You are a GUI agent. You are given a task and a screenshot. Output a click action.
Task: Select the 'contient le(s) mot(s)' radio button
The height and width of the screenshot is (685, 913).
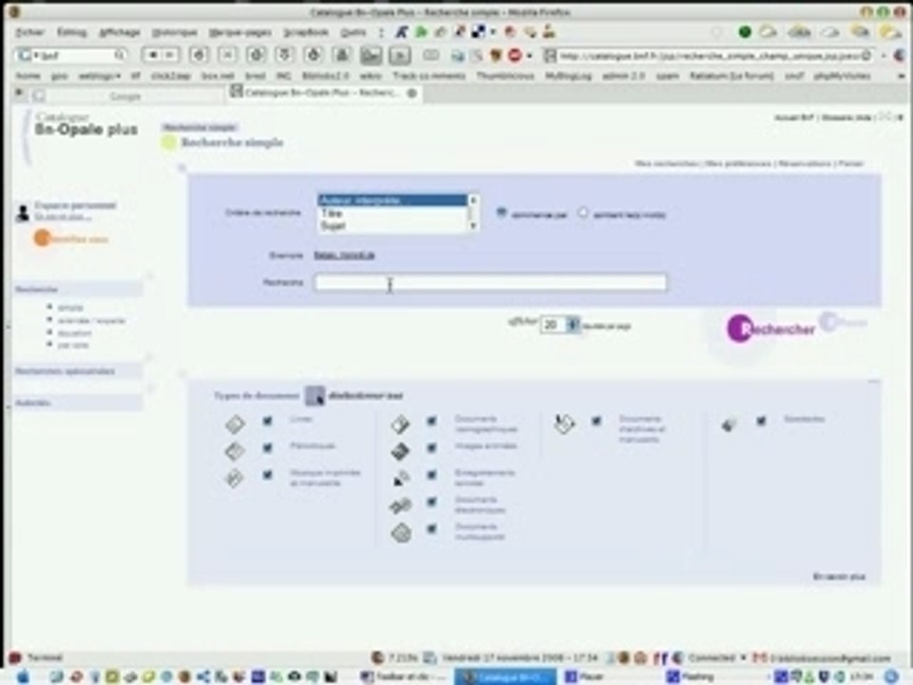583,212
